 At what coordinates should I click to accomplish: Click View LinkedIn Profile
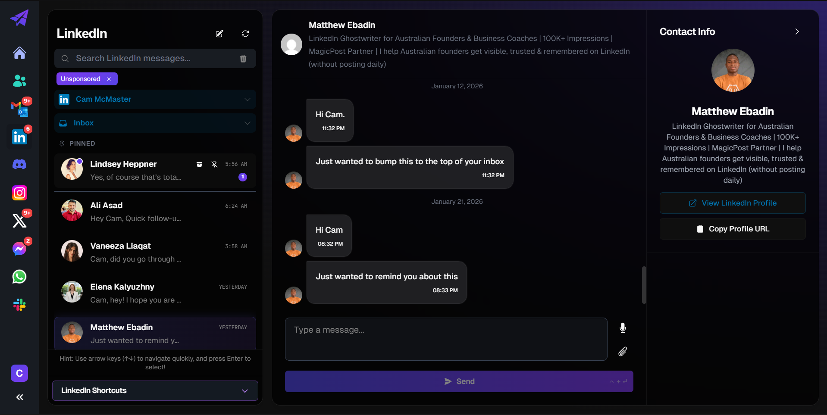[732, 203]
